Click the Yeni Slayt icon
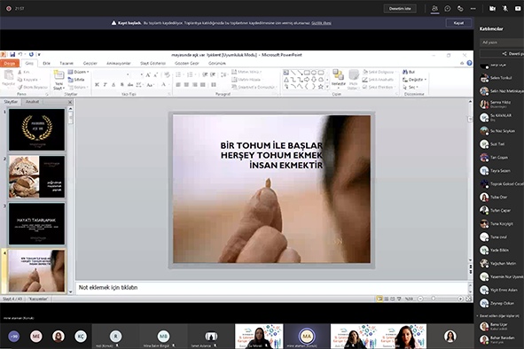 click(59, 75)
